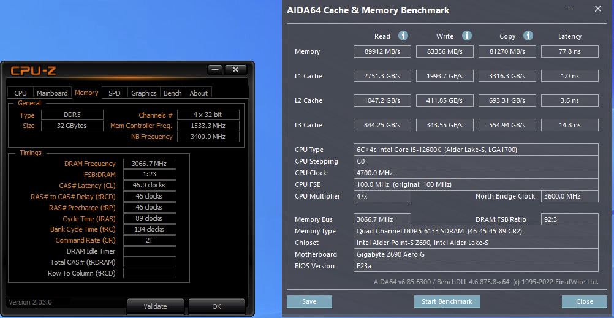Switch to the Graphics tab in CPU-Z
The height and width of the screenshot is (318, 614).
click(x=144, y=93)
